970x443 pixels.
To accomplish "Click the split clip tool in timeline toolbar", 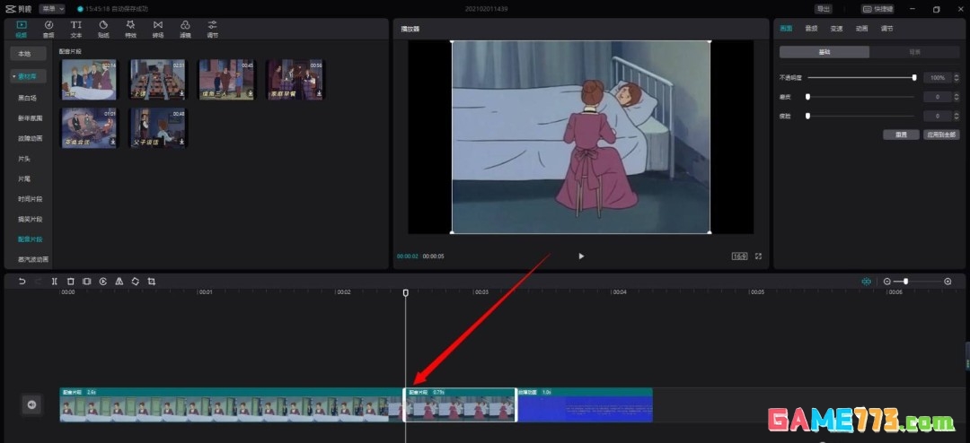I will [55, 281].
